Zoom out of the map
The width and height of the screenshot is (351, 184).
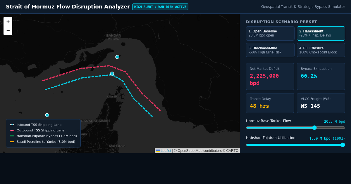click(8, 30)
